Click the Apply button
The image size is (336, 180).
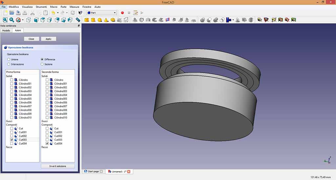pyautogui.click(x=49, y=39)
